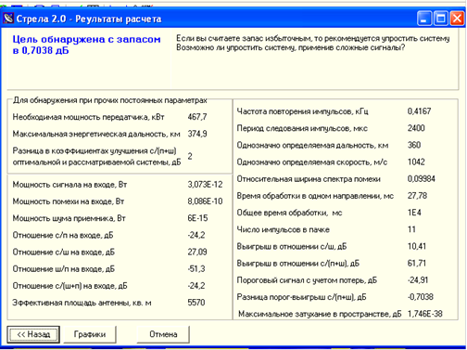Image resolution: width=467 pixels, height=350 pixels.
Task: Cancel using the Отмена button
Action: 163,334
